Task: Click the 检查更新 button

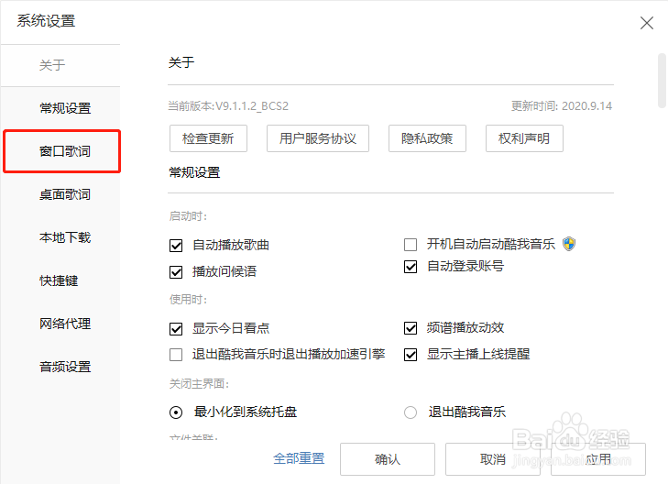Action: pos(208,138)
